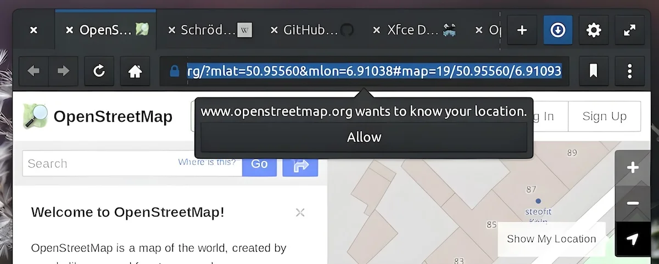Open a new tab with plus button

[522, 30]
